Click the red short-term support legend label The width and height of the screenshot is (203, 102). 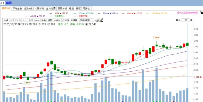[x=84, y=16]
